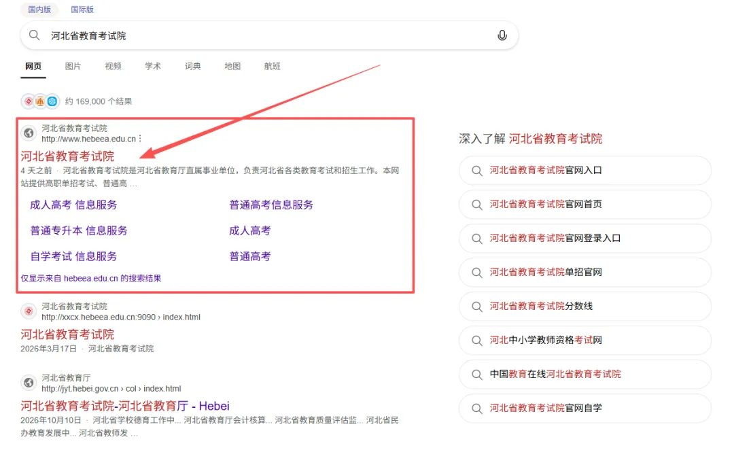
Task: Switch to 国际版 search version
Action: click(82, 10)
